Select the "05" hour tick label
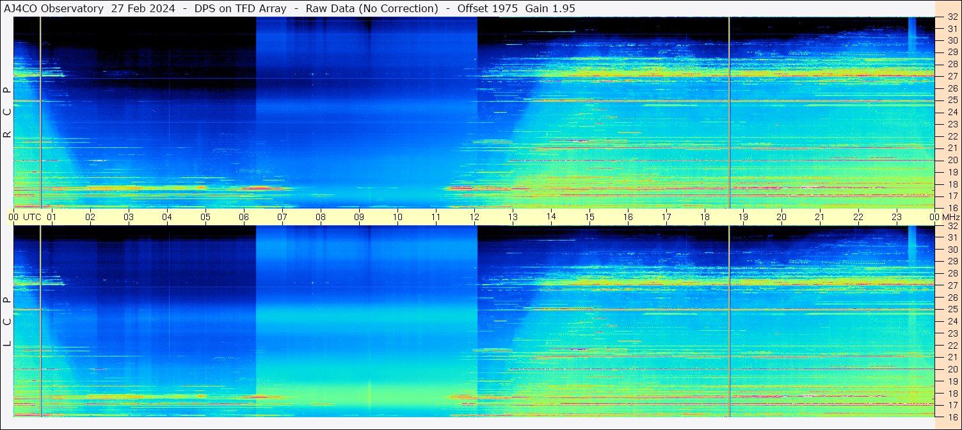 click(205, 217)
